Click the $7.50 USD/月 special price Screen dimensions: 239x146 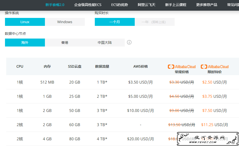point(215,110)
